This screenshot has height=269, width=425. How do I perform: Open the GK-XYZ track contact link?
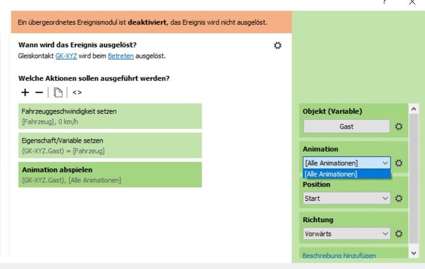coord(66,56)
